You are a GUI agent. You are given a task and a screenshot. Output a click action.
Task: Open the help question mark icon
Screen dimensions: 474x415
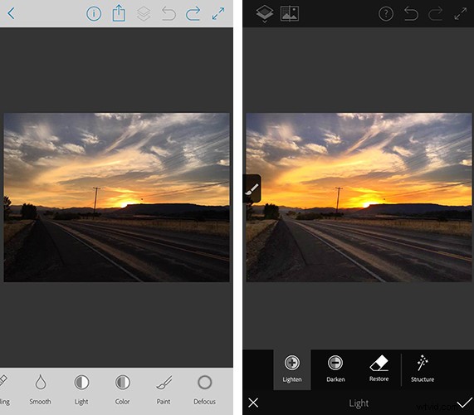coord(386,14)
